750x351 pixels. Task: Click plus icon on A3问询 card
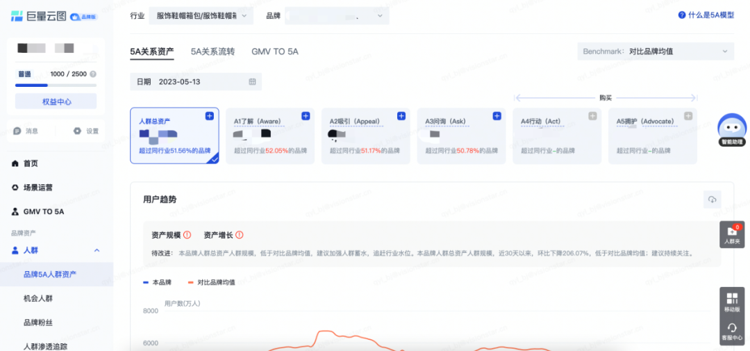coord(497,116)
